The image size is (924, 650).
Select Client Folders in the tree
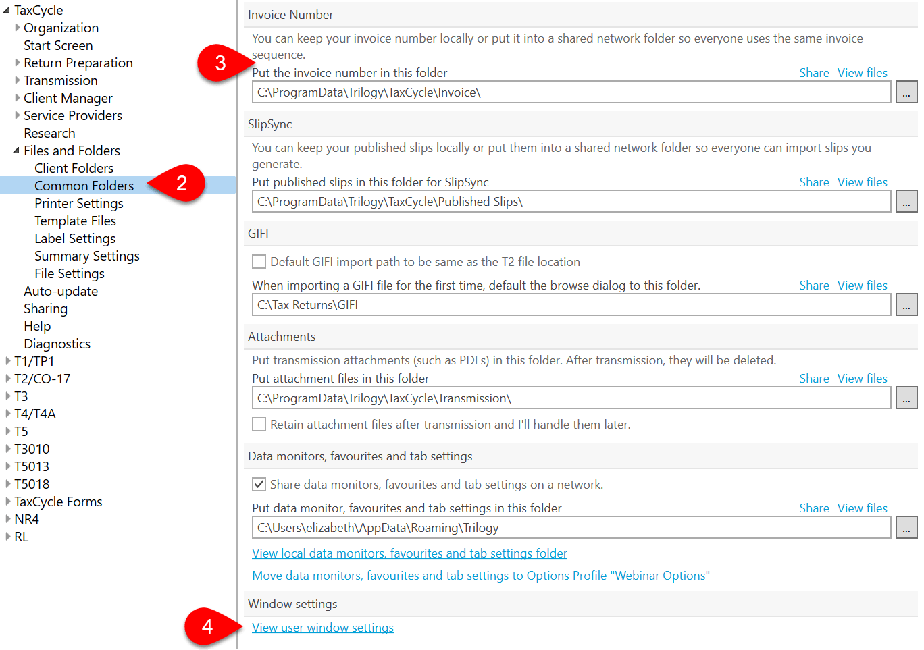point(74,168)
